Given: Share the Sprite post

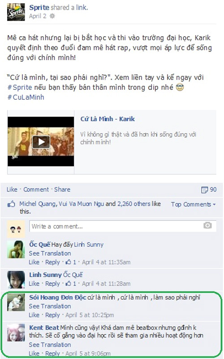Looking at the screenshot, I should tap(62, 190).
